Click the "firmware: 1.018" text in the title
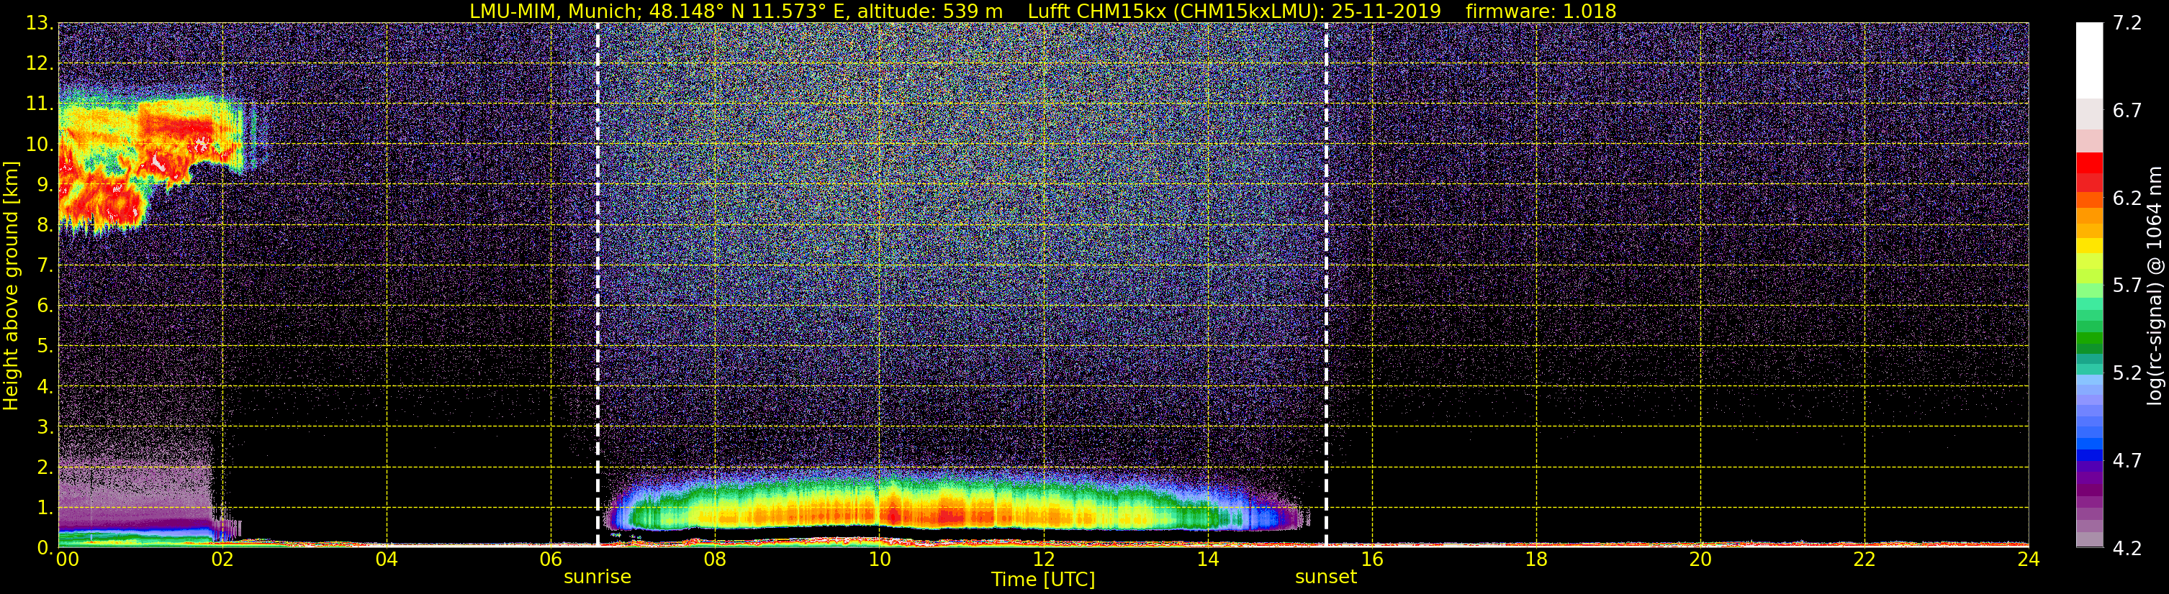Image resolution: width=2169 pixels, height=594 pixels. tap(1541, 11)
